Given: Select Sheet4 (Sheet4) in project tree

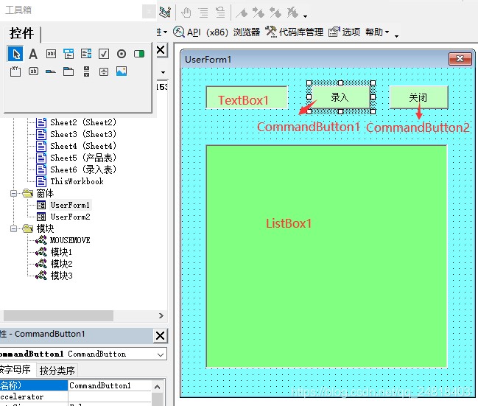Looking at the screenshot, I should [83, 146].
